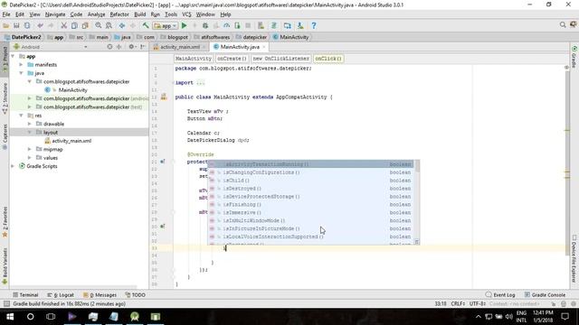Open the VCS menu
This screenshot has height=325, width=579.
pos(186,14)
